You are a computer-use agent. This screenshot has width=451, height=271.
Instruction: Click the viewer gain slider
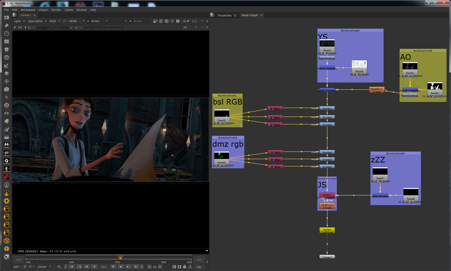52,28
